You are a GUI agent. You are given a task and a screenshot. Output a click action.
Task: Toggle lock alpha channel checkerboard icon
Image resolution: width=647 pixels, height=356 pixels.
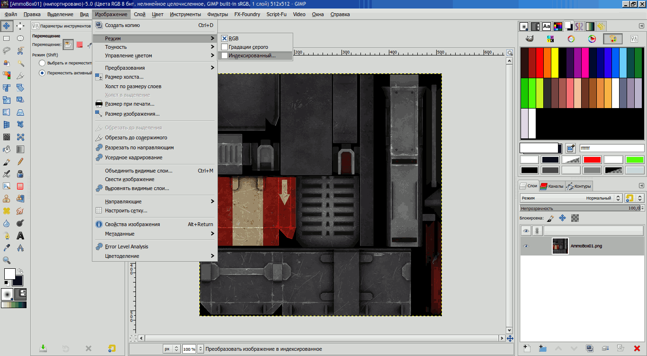pyautogui.click(x=575, y=218)
